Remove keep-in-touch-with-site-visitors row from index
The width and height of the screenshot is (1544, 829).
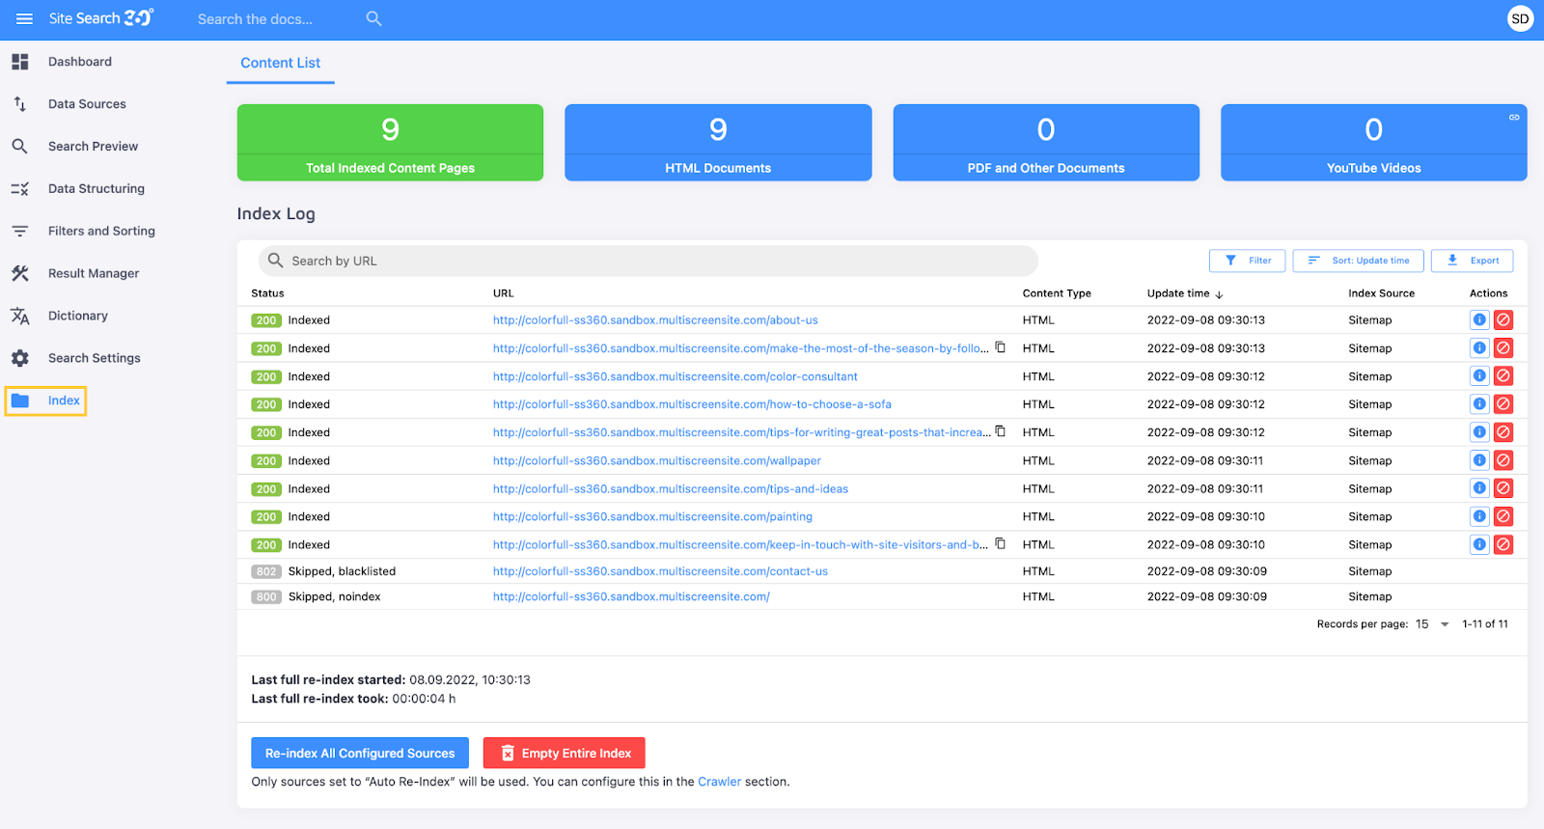[1503, 544]
